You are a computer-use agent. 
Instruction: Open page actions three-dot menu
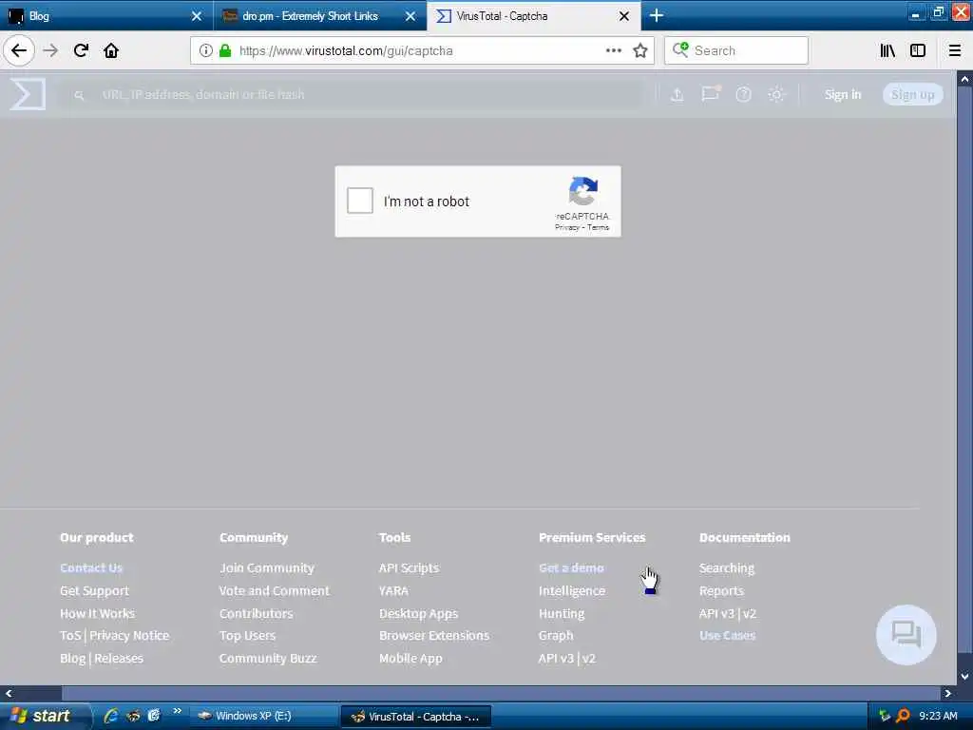click(614, 50)
